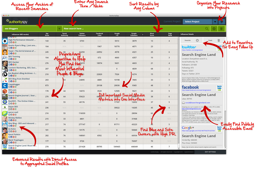This screenshot has width=256, height=170.
Task: Click the twitter logo in details panel
Action: point(189,47)
